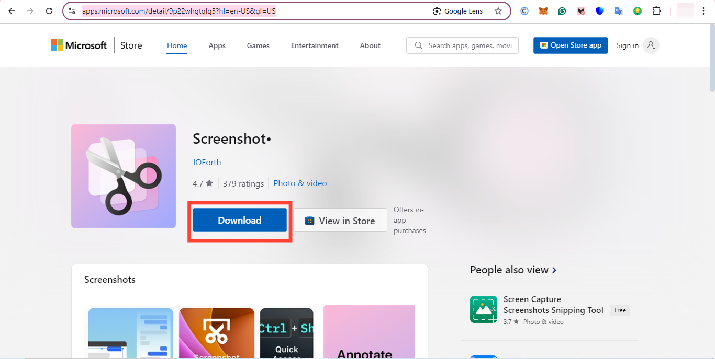Viewport: 715px width, 359px height.
Task: Reload the page with refresh icon
Action: [x=49, y=11]
